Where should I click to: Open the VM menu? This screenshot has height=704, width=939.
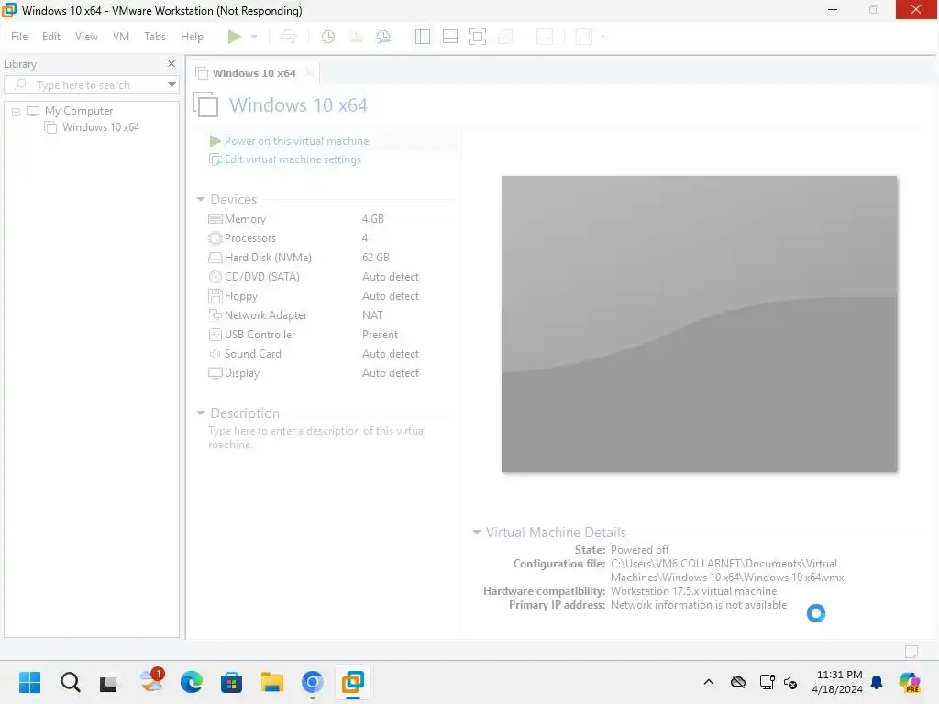tap(121, 37)
